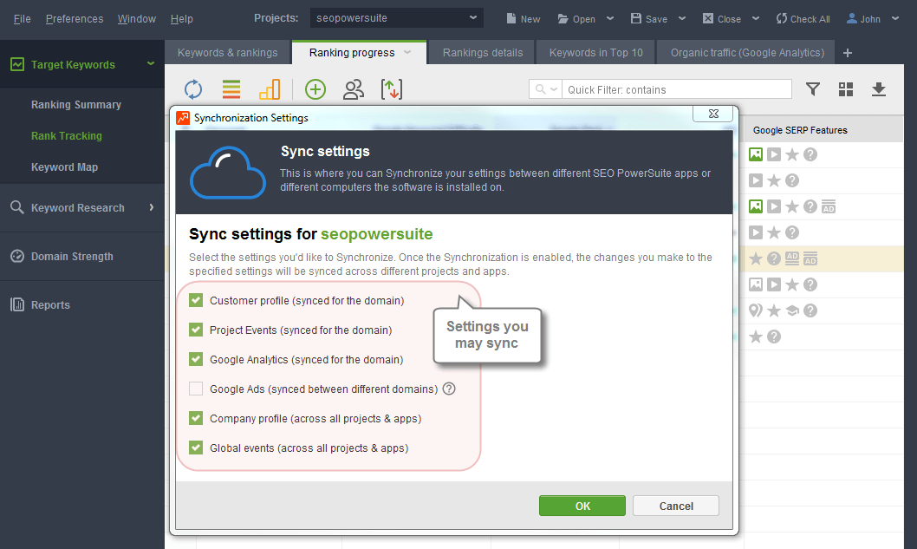The width and height of the screenshot is (917, 549).
Task: Uncheck Customer profile sync checkbox
Action: [x=196, y=300]
